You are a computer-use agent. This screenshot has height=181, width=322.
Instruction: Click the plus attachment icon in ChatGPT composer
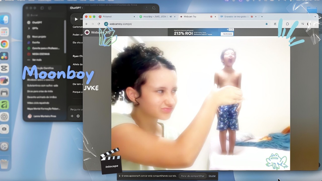[72, 116]
